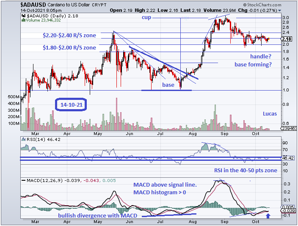Click the 1.0 price axis label
The height and width of the screenshot is (226, 298).
click(x=286, y=90)
